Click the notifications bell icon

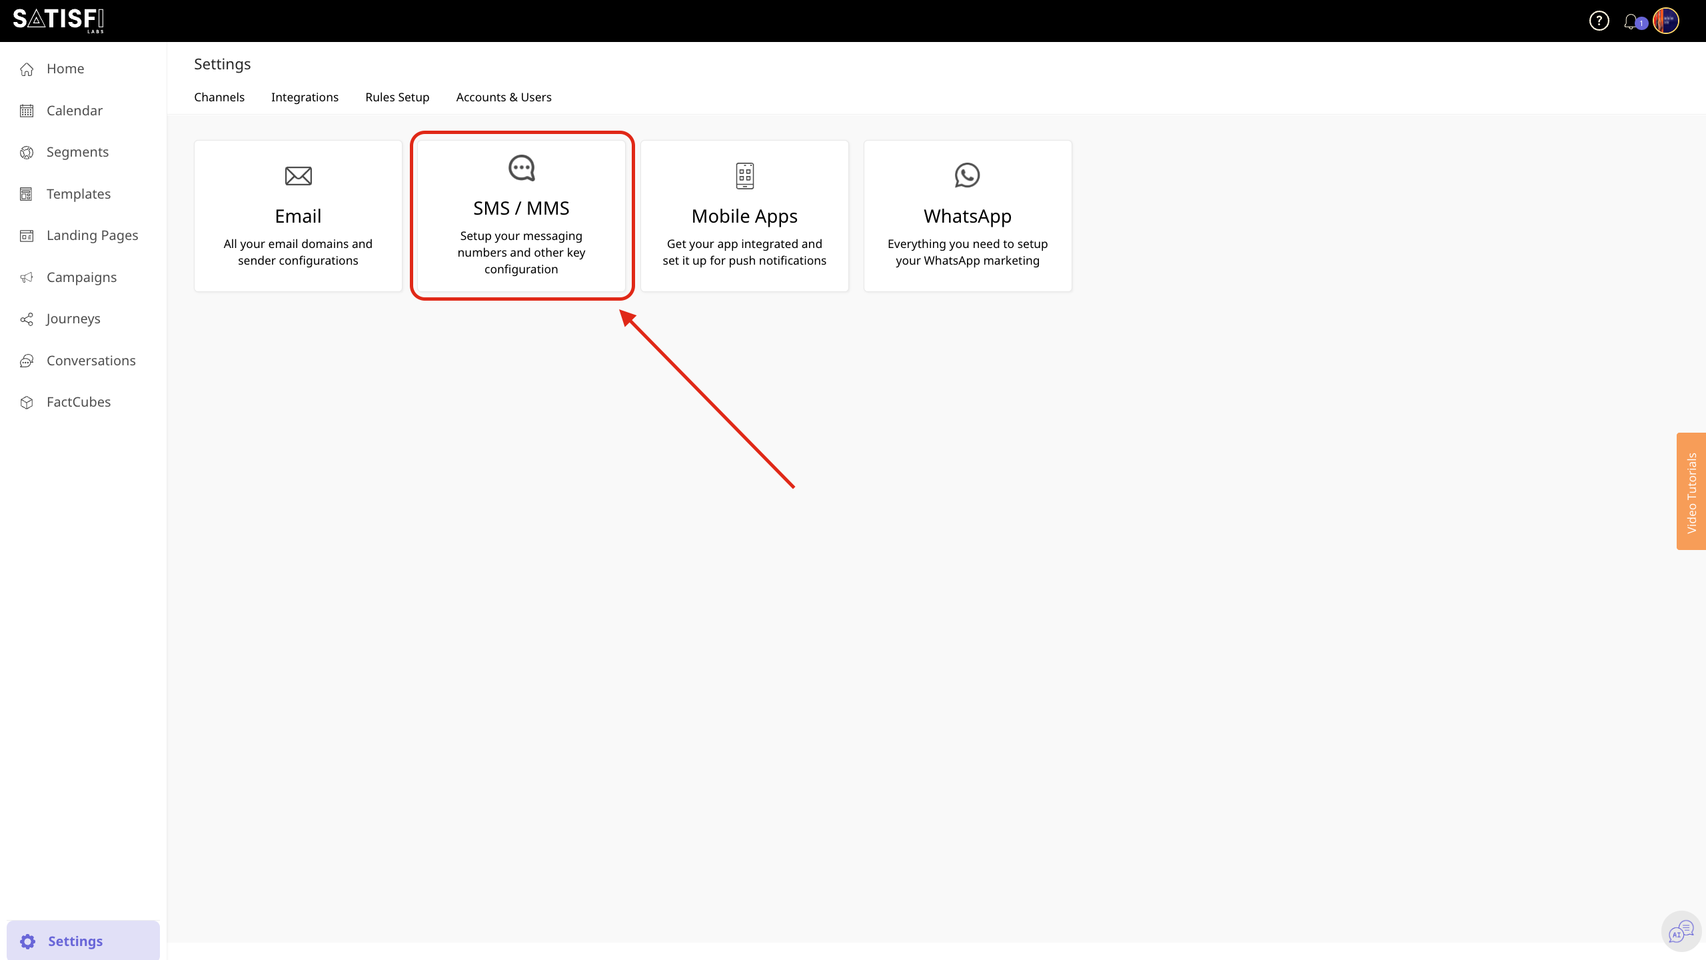1632,20
